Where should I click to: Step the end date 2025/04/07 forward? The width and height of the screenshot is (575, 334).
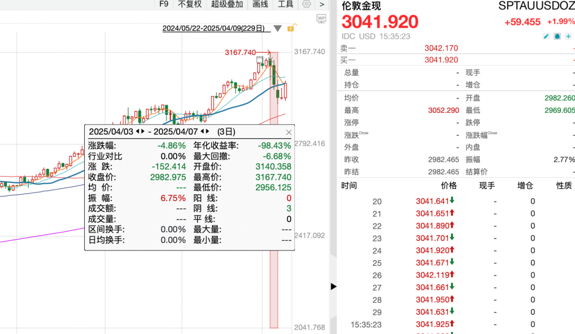click(207, 131)
